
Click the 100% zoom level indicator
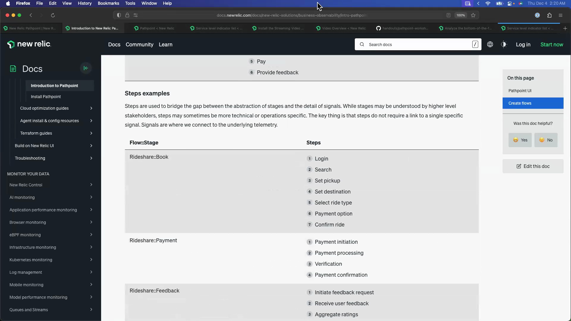461,15
